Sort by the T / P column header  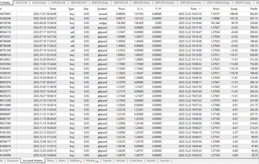pyautogui.click(x=158, y=9)
